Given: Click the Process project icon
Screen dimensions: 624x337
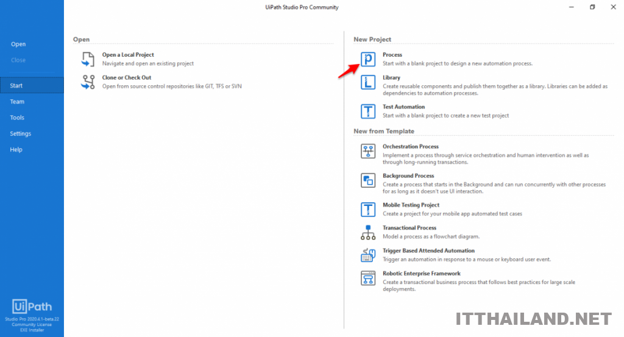Looking at the screenshot, I should [x=368, y=59].
